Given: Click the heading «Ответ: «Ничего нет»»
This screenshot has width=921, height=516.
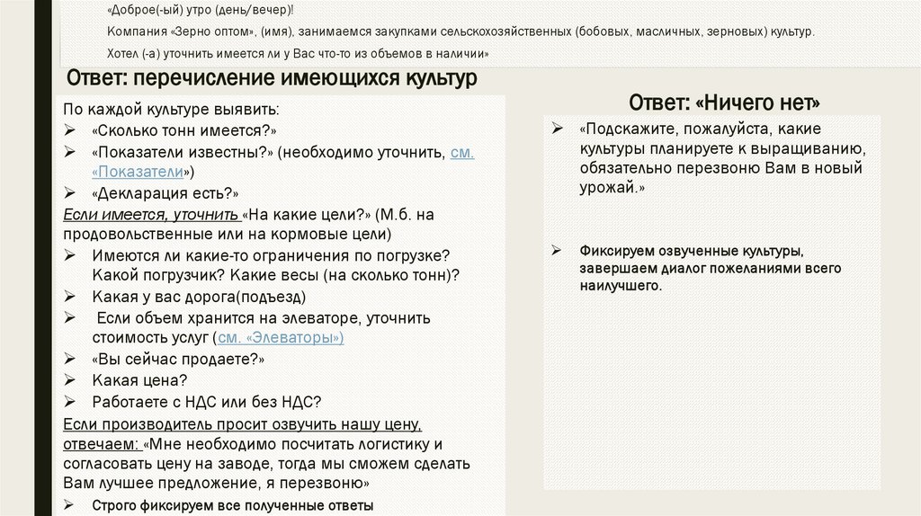Looking at the screenshot, I should point(724,102).
